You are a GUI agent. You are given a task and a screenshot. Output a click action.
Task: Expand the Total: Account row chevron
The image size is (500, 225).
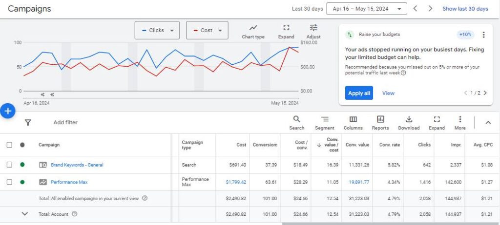[24, 214]
